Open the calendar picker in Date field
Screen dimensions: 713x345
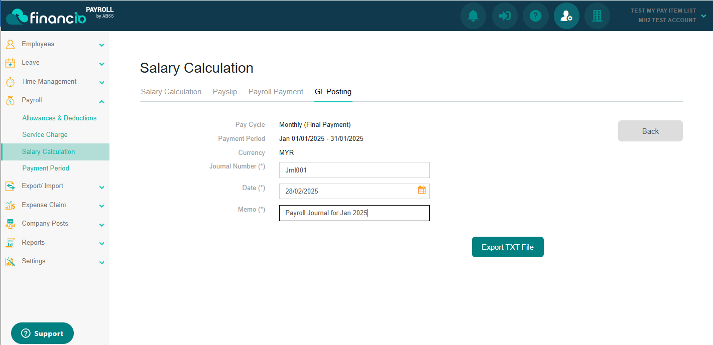tap(422, 190)
